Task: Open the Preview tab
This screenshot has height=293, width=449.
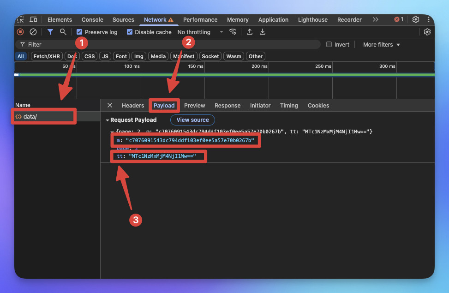Action: (194, 105)
